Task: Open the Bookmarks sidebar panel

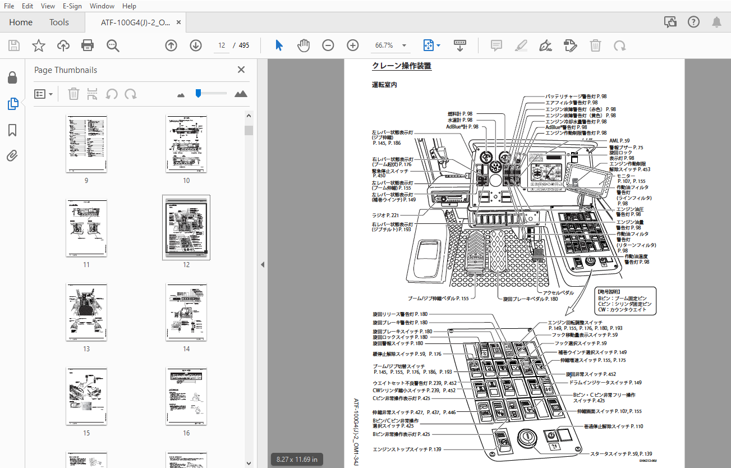Action: tap(12, 130)
